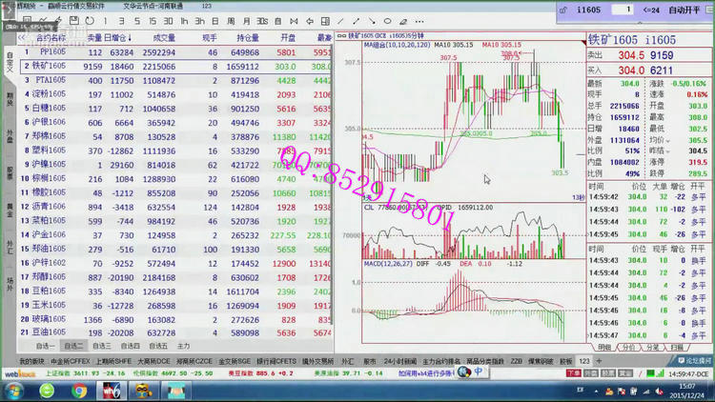Launch Chrome from the taskbar
Screen dimensions: 715x402
tap(79, 390)
